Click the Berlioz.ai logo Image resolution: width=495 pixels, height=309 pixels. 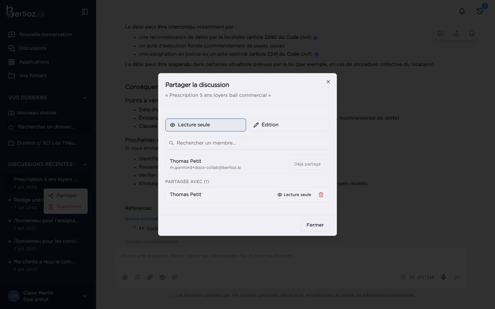point(25,12)
